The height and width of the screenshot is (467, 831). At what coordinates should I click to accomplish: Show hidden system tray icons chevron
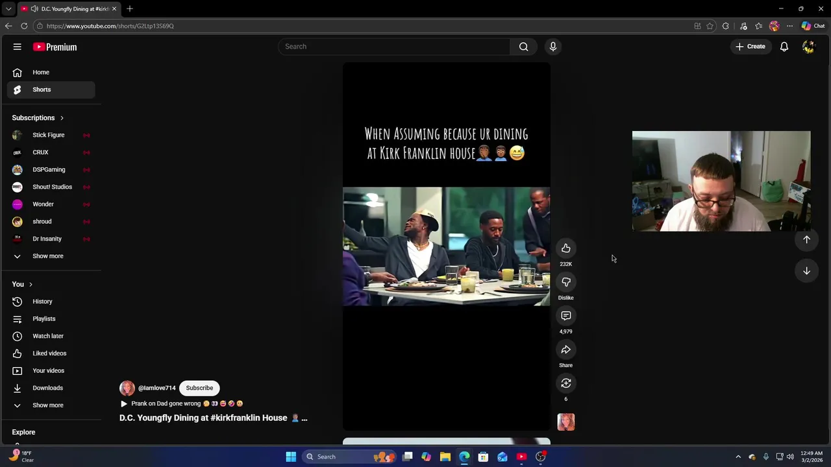(738, 457)
